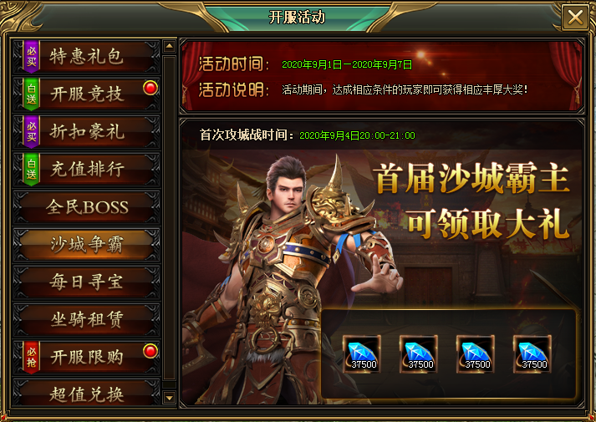Viewport: 596px width, 422px height.
Task: Click the red dot on 开服限购
Action: pos(150,351)
